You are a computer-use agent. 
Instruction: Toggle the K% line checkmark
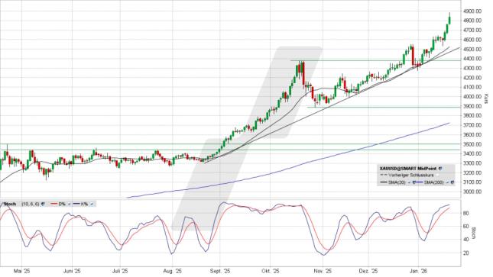pyautogui.click(x=92, y=205)
